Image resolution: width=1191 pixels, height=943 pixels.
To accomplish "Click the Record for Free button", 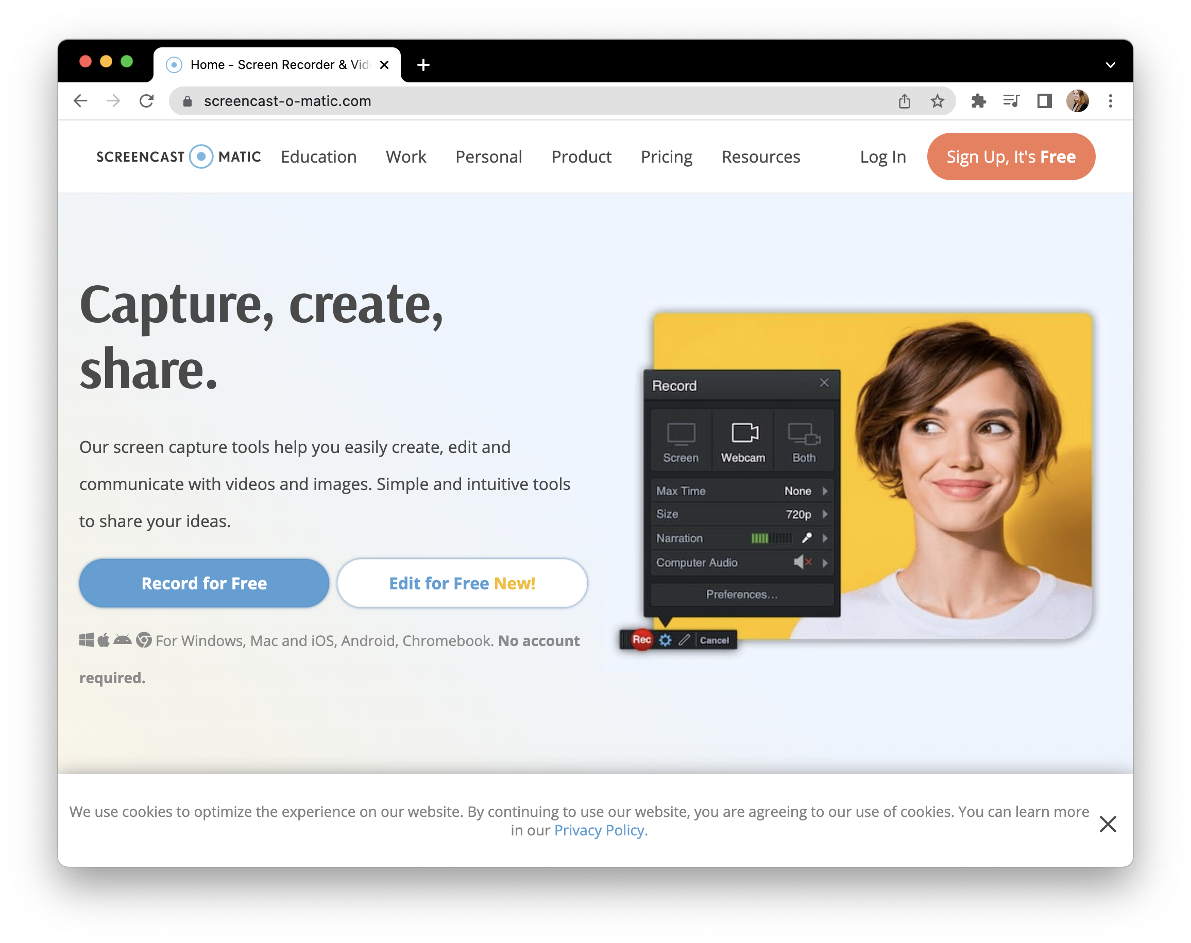I will click(204, 583).
